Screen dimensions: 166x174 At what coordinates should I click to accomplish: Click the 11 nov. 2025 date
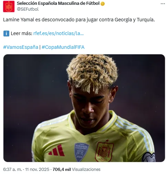(37, 169)
